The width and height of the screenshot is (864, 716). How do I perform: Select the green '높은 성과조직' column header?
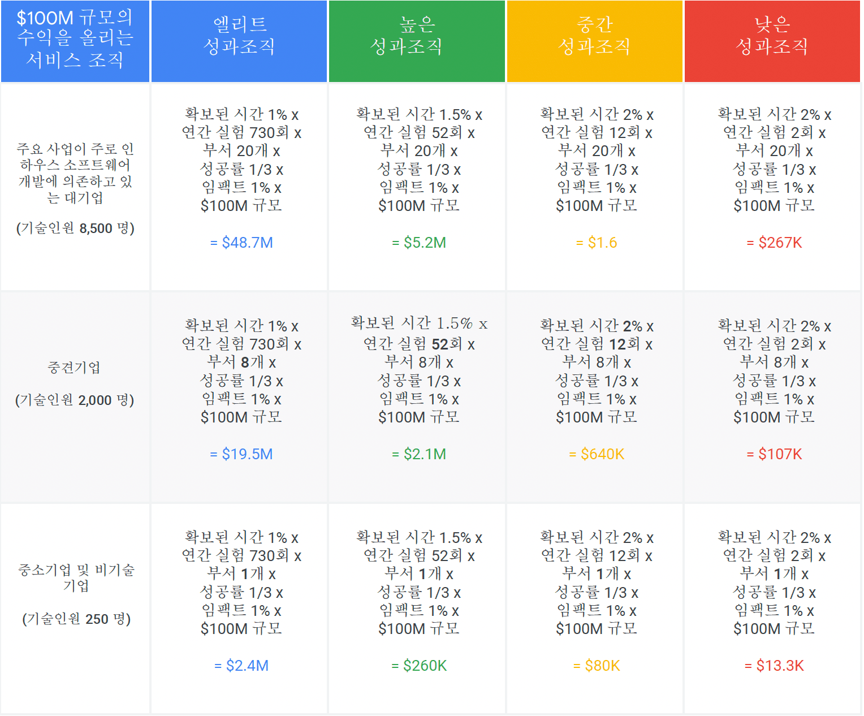(x=417, y=41)
